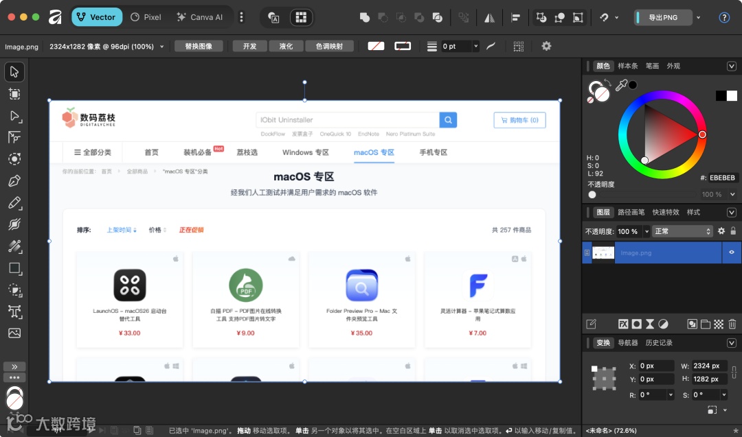Toggle the width-height aspect ratio link
Viewport: 742px width, 437px height.
coord(734,372)
